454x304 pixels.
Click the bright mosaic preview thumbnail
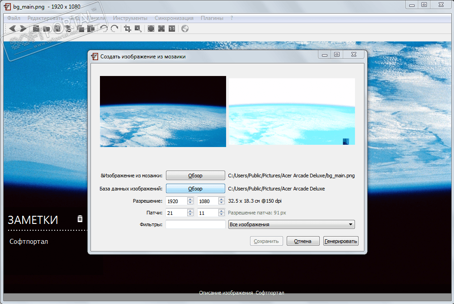point(292,112)
